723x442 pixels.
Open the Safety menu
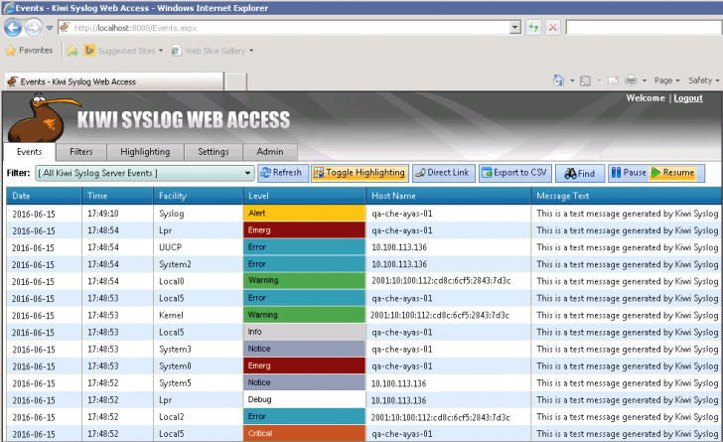[x=703, y=80]
